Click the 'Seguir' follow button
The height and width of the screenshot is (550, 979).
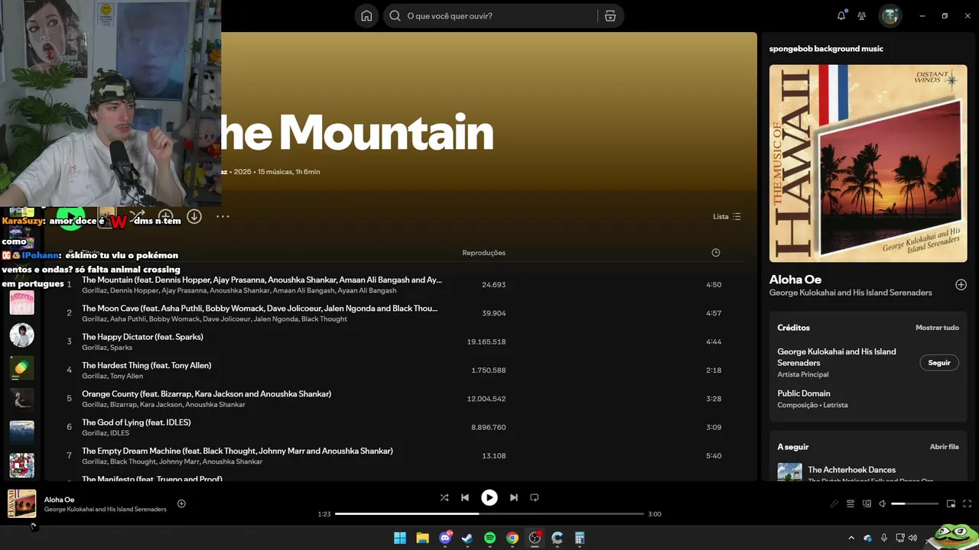(939, 363)
